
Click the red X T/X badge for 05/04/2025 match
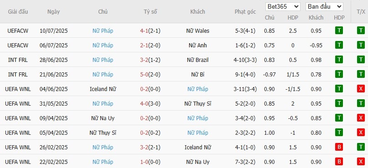pos(361,132)
